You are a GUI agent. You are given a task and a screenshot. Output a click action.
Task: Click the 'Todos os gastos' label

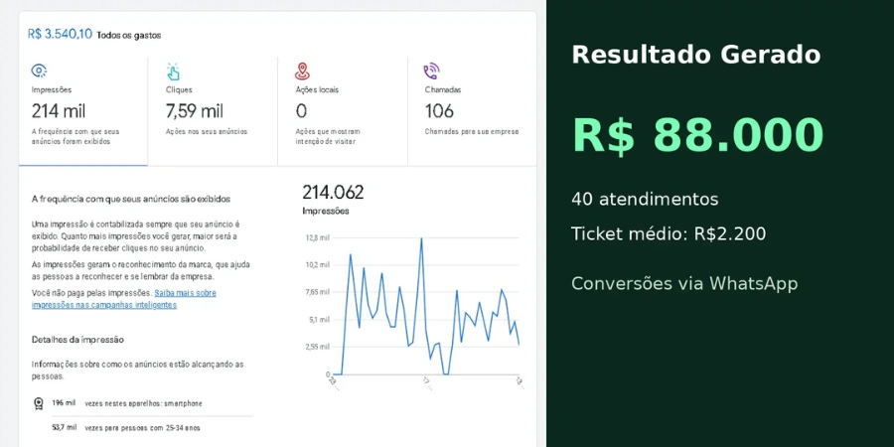129,35
